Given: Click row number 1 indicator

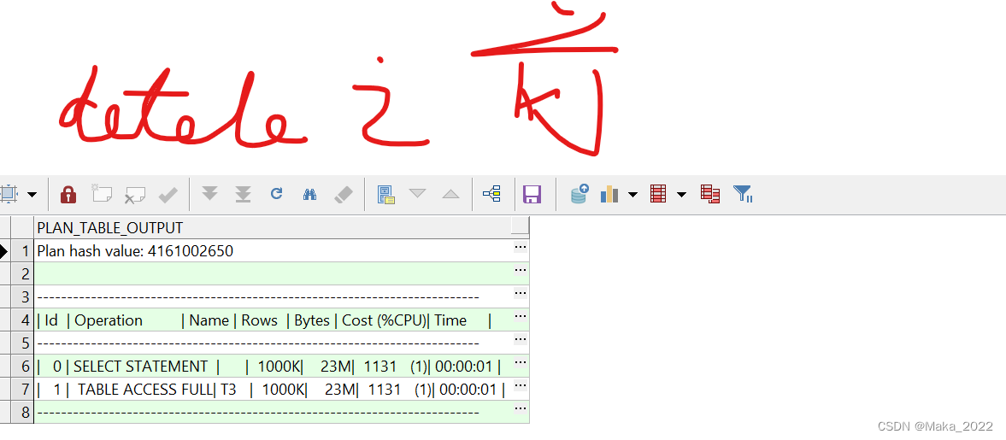Looking at the screenshot, I should (22, 251).
